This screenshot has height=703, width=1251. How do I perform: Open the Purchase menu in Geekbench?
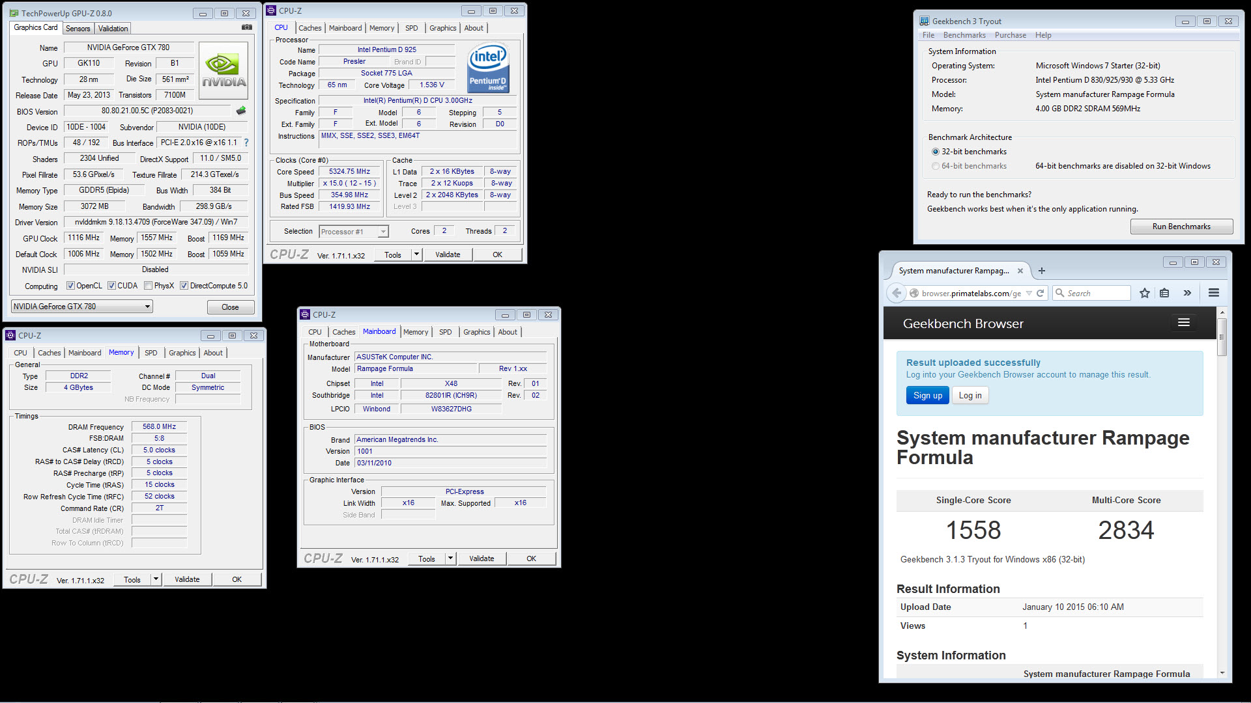pyautogui.click(x=1011, y=35)
